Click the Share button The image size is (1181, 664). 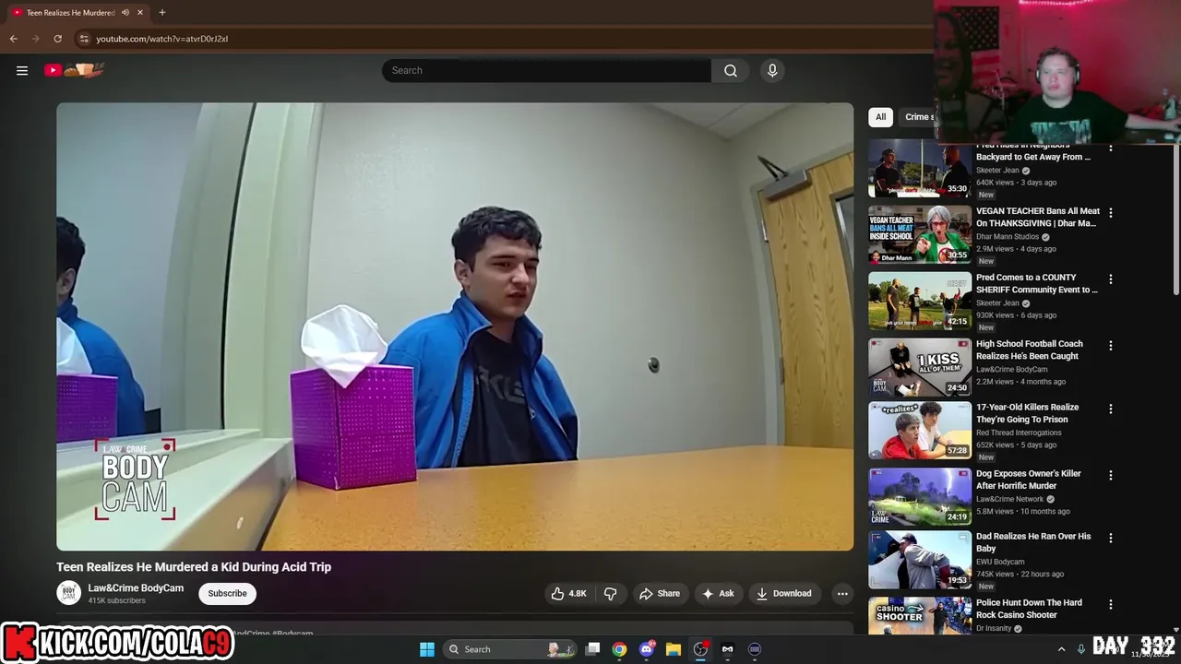pos(660,594)
